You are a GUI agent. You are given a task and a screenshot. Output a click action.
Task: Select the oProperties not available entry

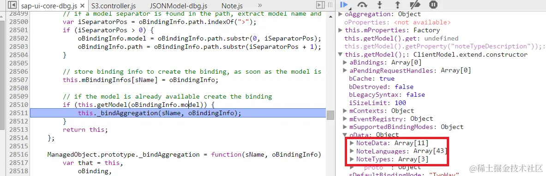397,22
